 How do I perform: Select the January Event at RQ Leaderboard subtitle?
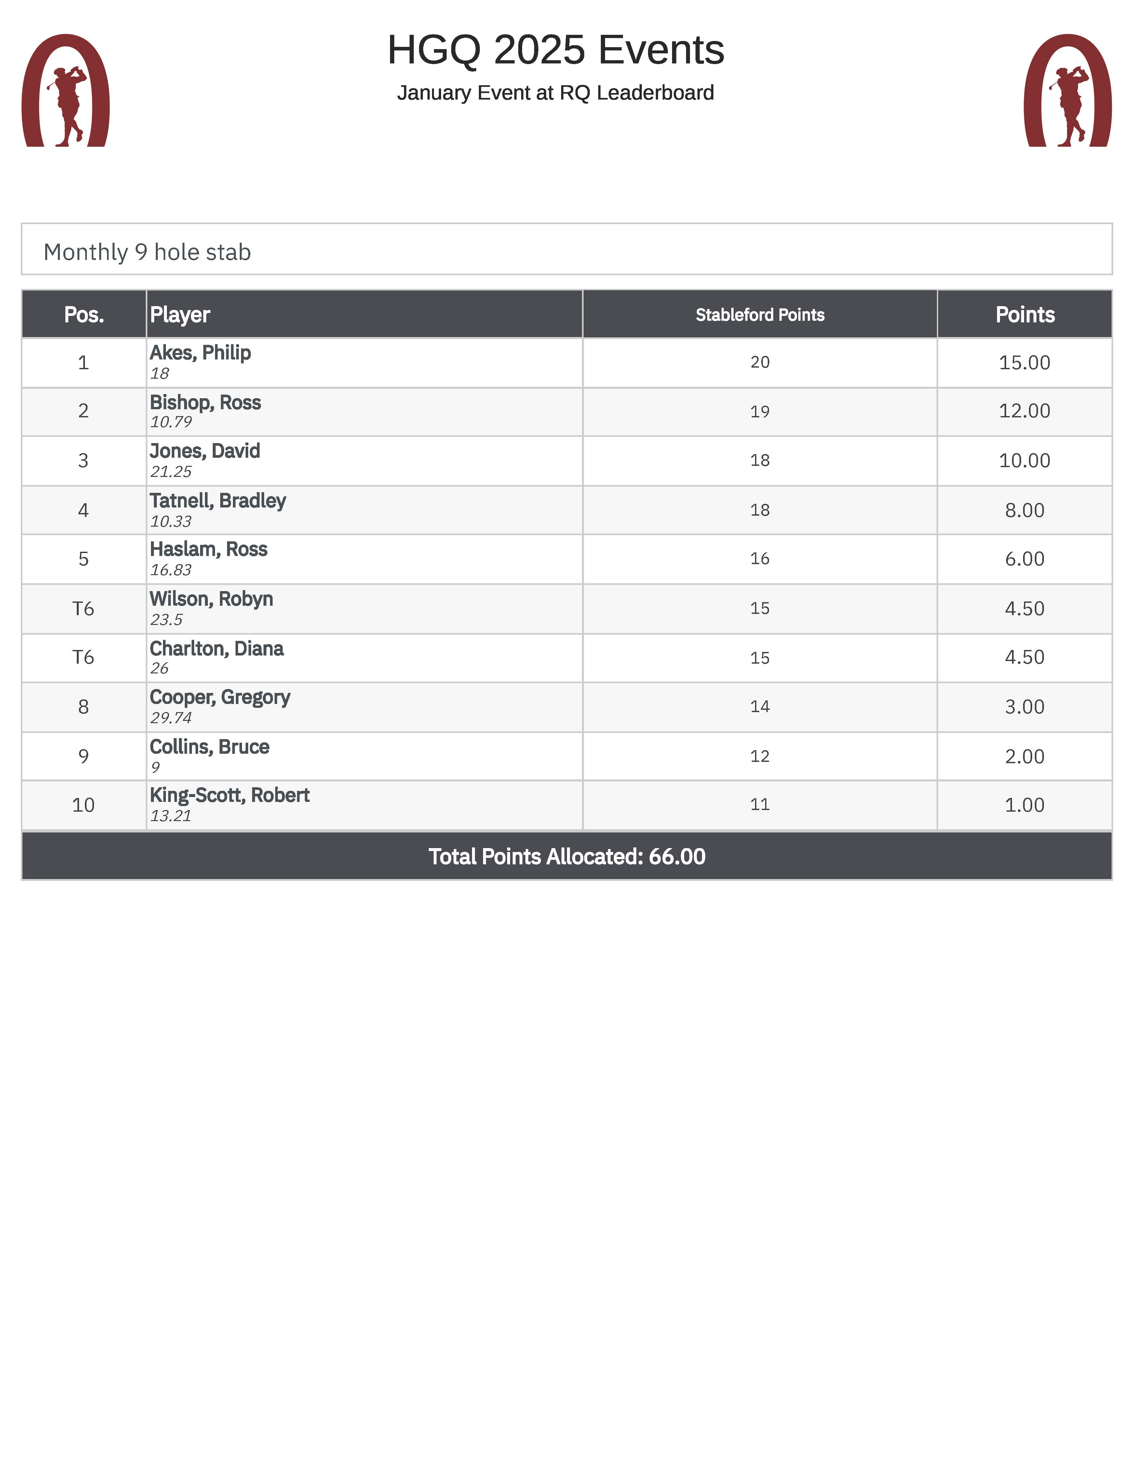[555, 93]
